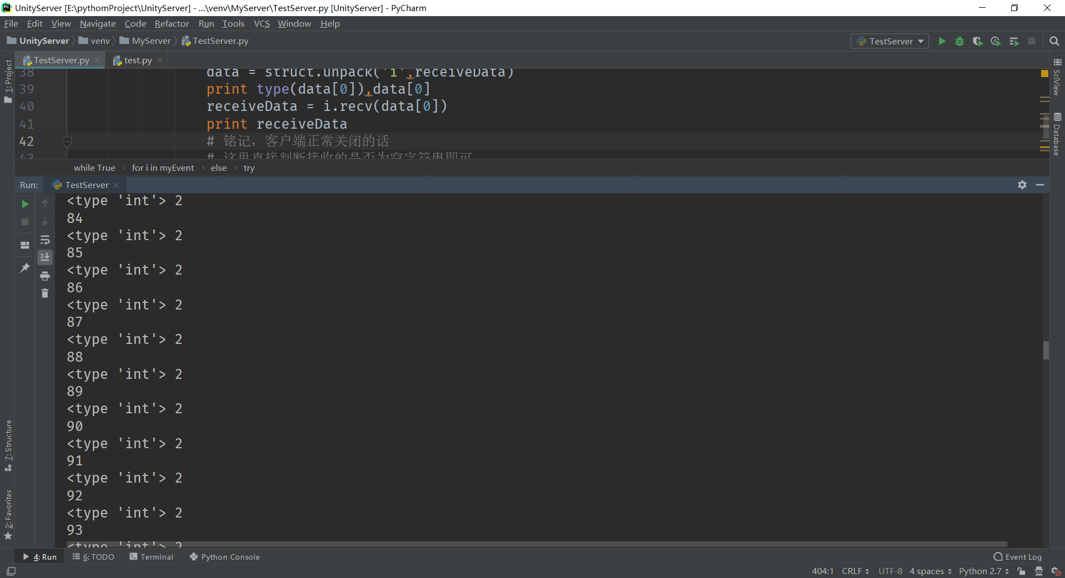Pin the Run tab

(x=25, y=268)
